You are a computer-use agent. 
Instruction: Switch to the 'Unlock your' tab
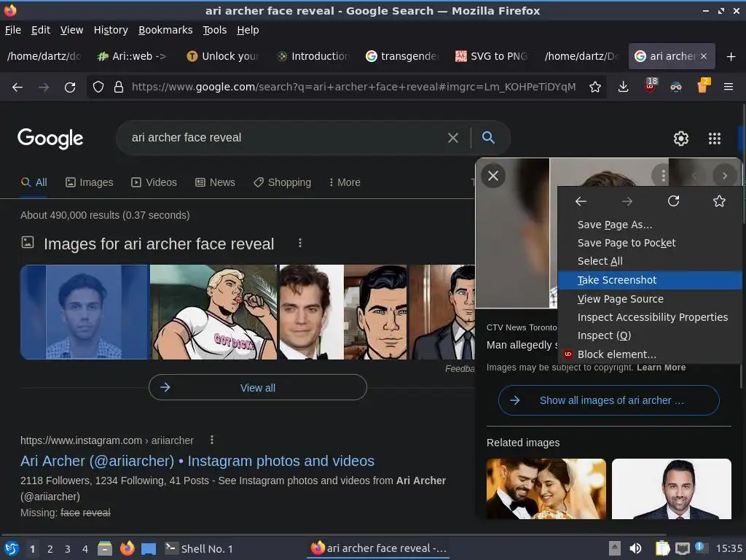point(223,56)
